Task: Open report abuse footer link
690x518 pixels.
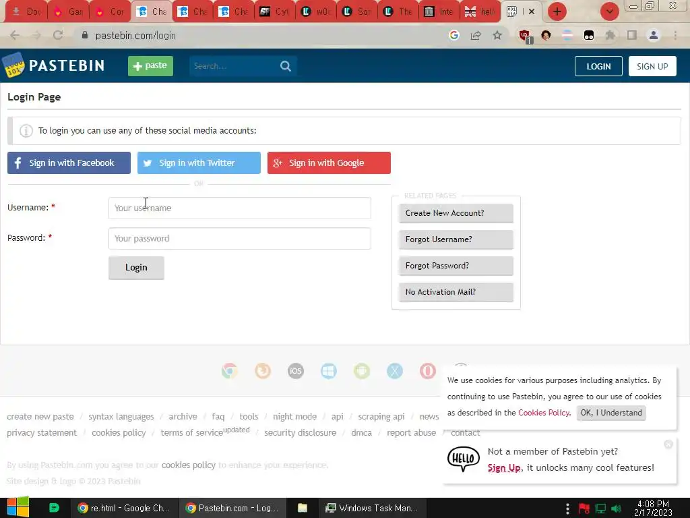Action: (412, 433)
